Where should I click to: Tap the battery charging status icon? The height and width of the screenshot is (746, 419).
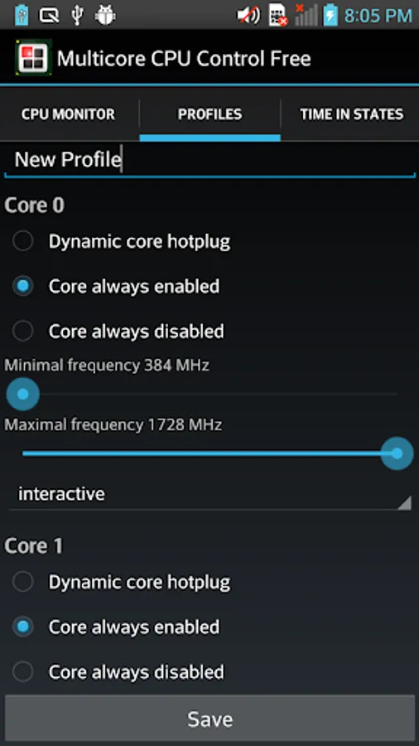pyautogui.click(x=330, y=15)
